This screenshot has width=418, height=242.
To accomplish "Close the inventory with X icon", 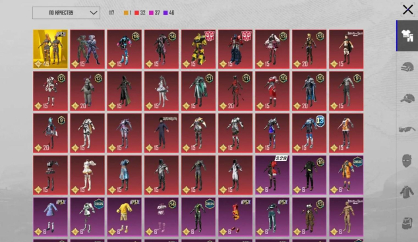I will tap(407, 10).
